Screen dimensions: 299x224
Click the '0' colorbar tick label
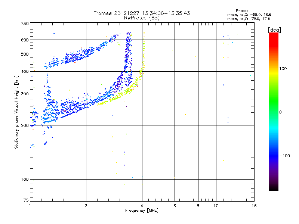[280, 112]
